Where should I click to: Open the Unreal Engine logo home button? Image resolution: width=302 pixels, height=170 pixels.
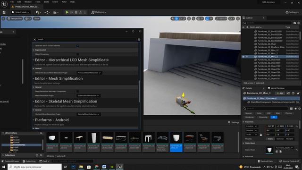point(4,4)
